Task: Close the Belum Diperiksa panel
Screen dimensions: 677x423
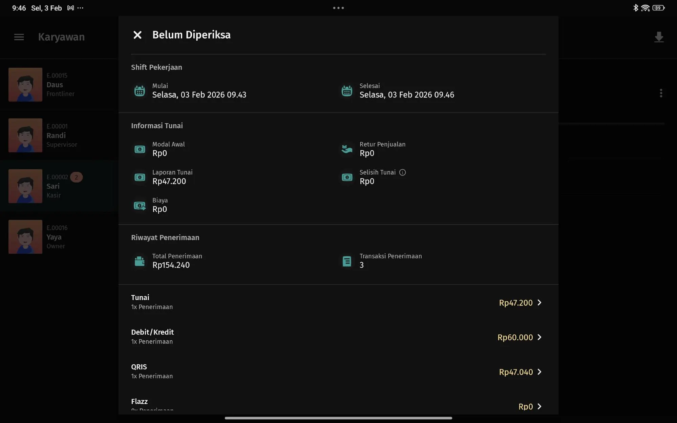Action: point(137,35)
